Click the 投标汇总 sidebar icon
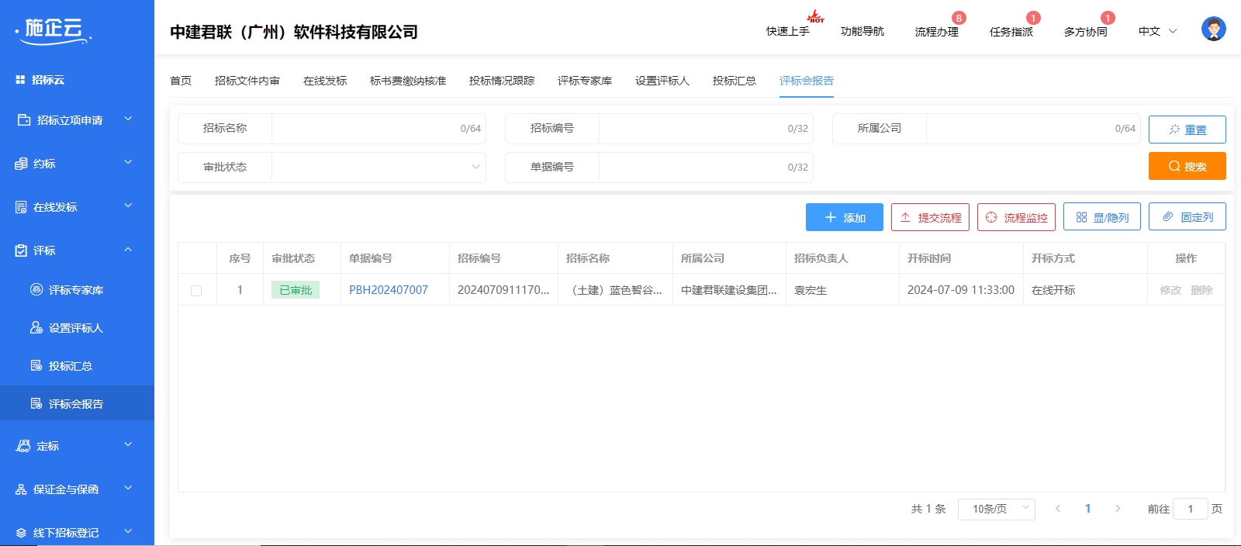 [x=36, y=365]
